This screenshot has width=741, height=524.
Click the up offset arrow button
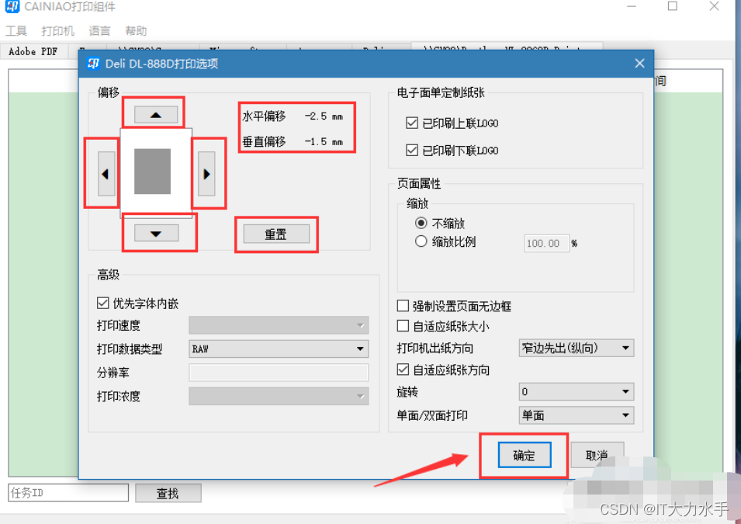(156, 114)
